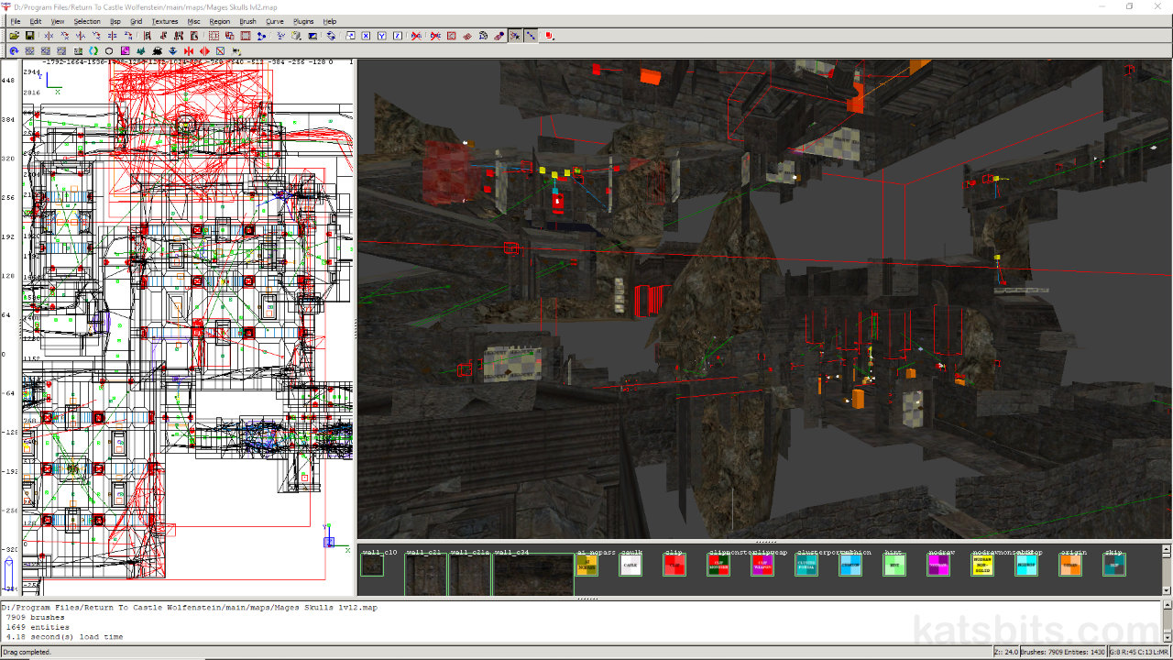Open a map file with the folder icon
1173x660 pixels.
15,36
